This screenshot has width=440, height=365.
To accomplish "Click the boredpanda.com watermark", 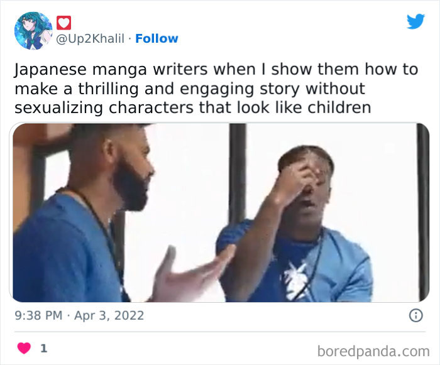I will click(x=373, y=351).
